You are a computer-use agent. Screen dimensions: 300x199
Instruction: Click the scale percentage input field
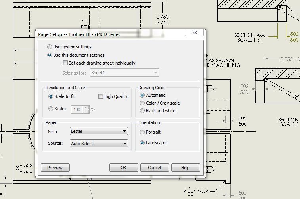(77, 109)
